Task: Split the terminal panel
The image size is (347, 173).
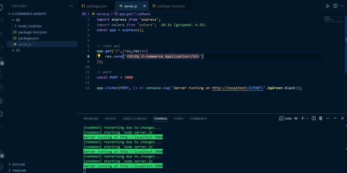Action: 314,119
